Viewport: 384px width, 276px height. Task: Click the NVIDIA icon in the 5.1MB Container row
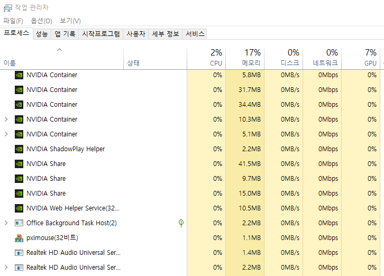point(19,134)
